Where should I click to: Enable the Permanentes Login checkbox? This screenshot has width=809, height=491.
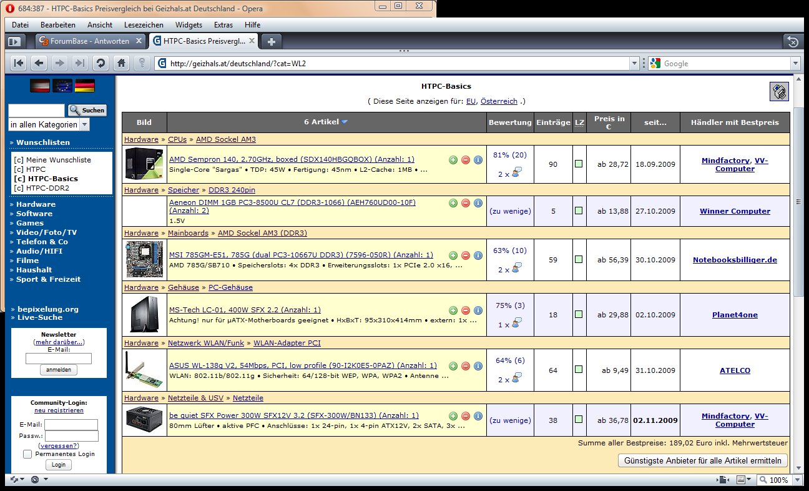tap(27, 454)
